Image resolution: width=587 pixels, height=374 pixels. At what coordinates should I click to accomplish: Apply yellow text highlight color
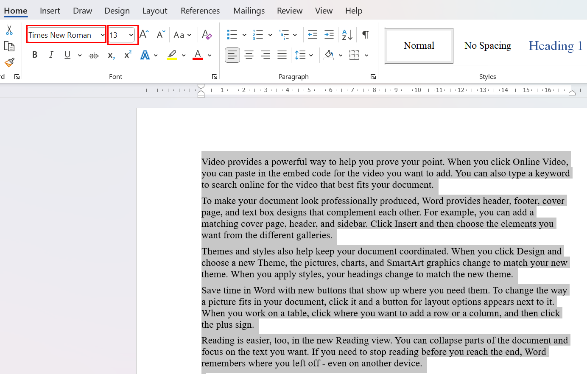pyautogui.click(x=172, y=55)
